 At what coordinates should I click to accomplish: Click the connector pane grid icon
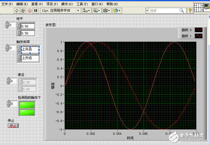click(199, 7)
